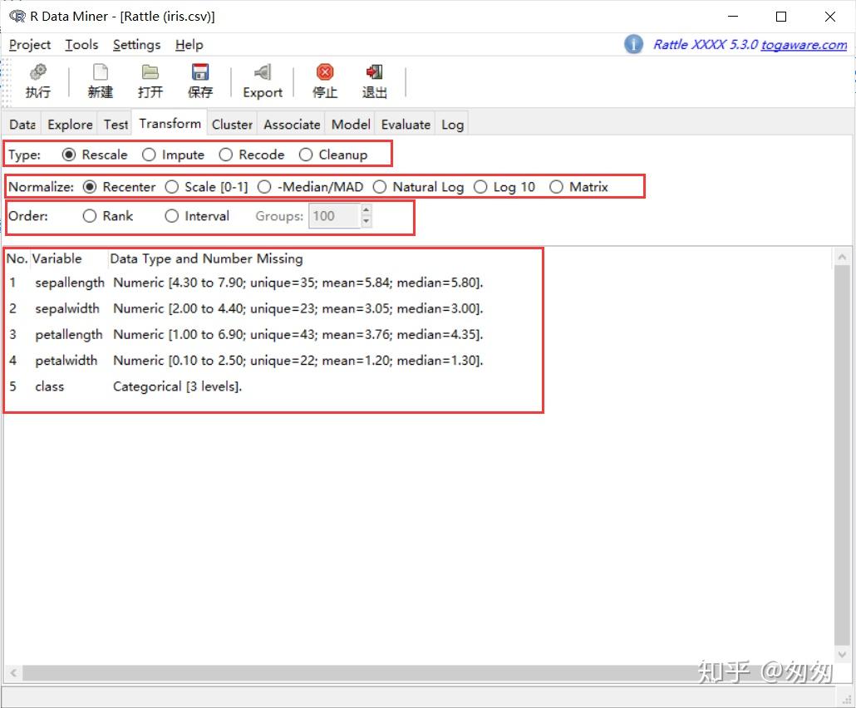Click the Rattle app icon in title bar

[17, 17]
